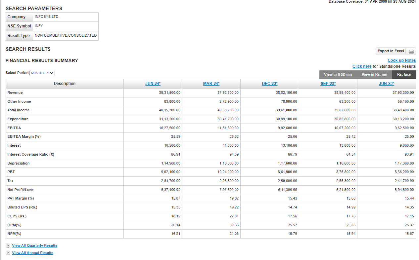
Task: Click arrow icon beside View All Annual Results
Action: click(8, 253)
